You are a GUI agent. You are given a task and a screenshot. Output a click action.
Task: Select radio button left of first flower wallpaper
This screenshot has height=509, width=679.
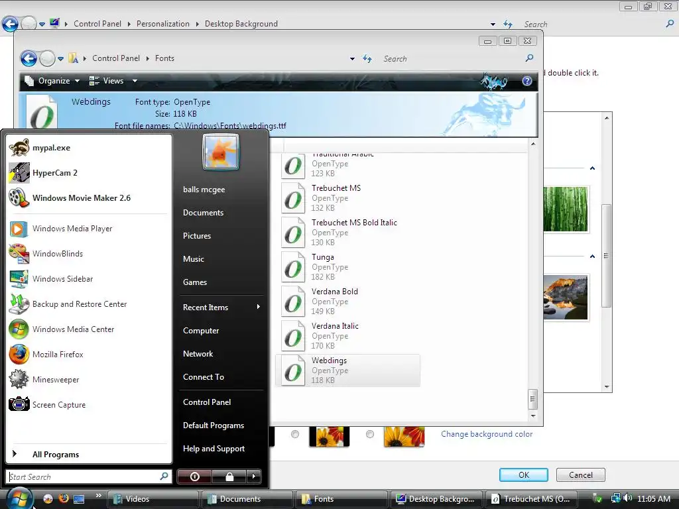click(295, 433)
